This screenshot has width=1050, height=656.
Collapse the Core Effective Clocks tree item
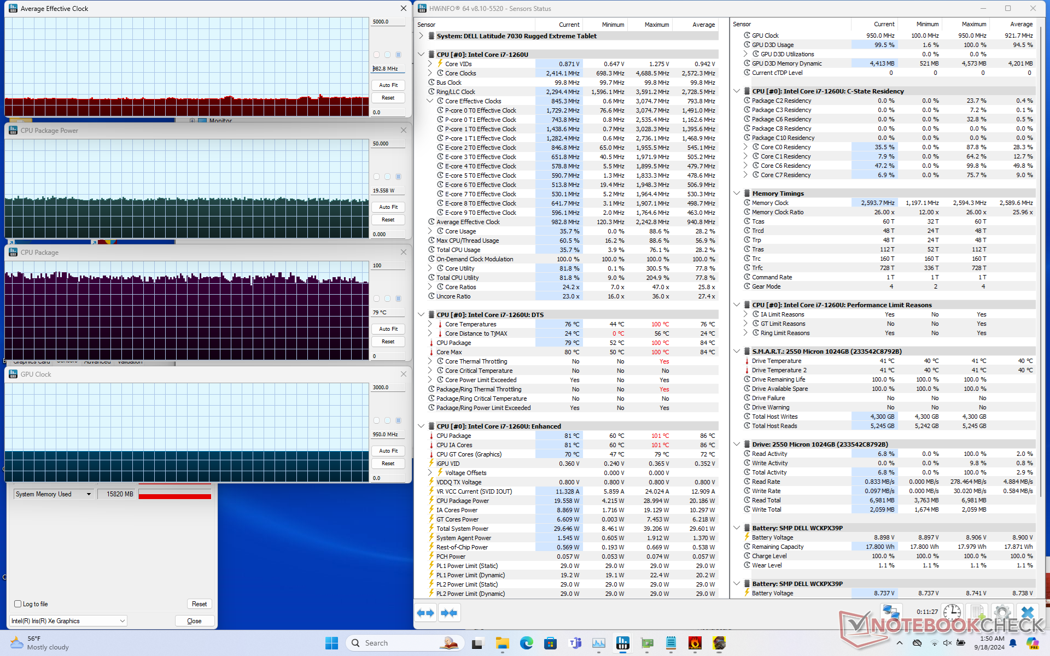(430, 101)
